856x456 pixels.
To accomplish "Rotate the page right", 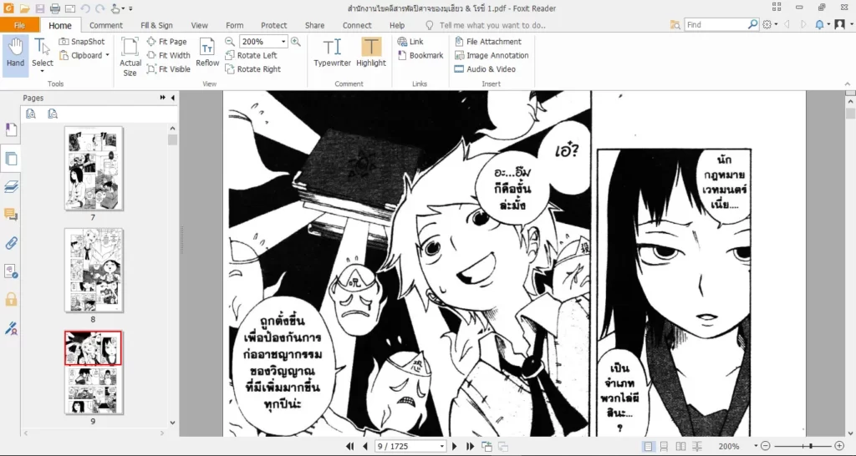I will (x=252, y=69).
